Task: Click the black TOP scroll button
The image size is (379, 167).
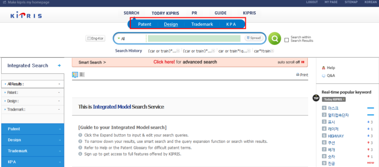Action: [x=316, y=98]
